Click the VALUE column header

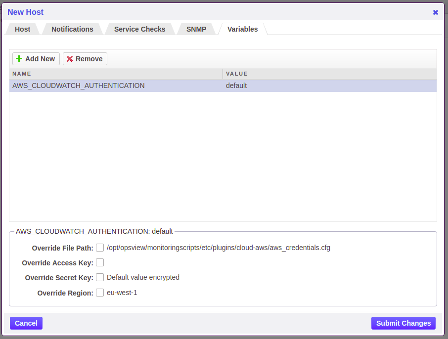click(236, 74)
